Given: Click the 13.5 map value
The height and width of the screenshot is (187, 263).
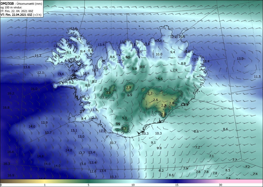Looking at the screenshot, I should [x=138, y=52].
